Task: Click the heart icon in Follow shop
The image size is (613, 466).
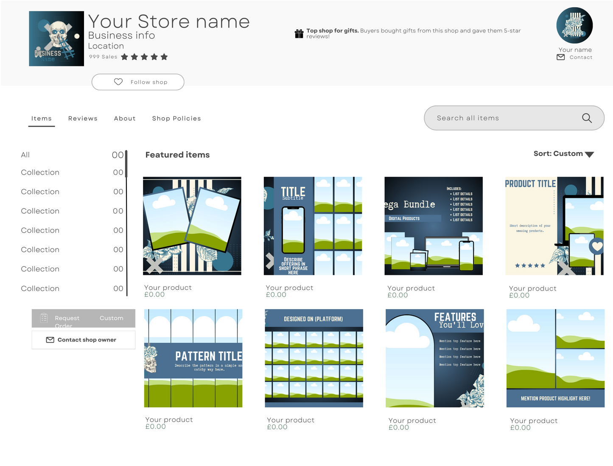Action: [118, 82]
